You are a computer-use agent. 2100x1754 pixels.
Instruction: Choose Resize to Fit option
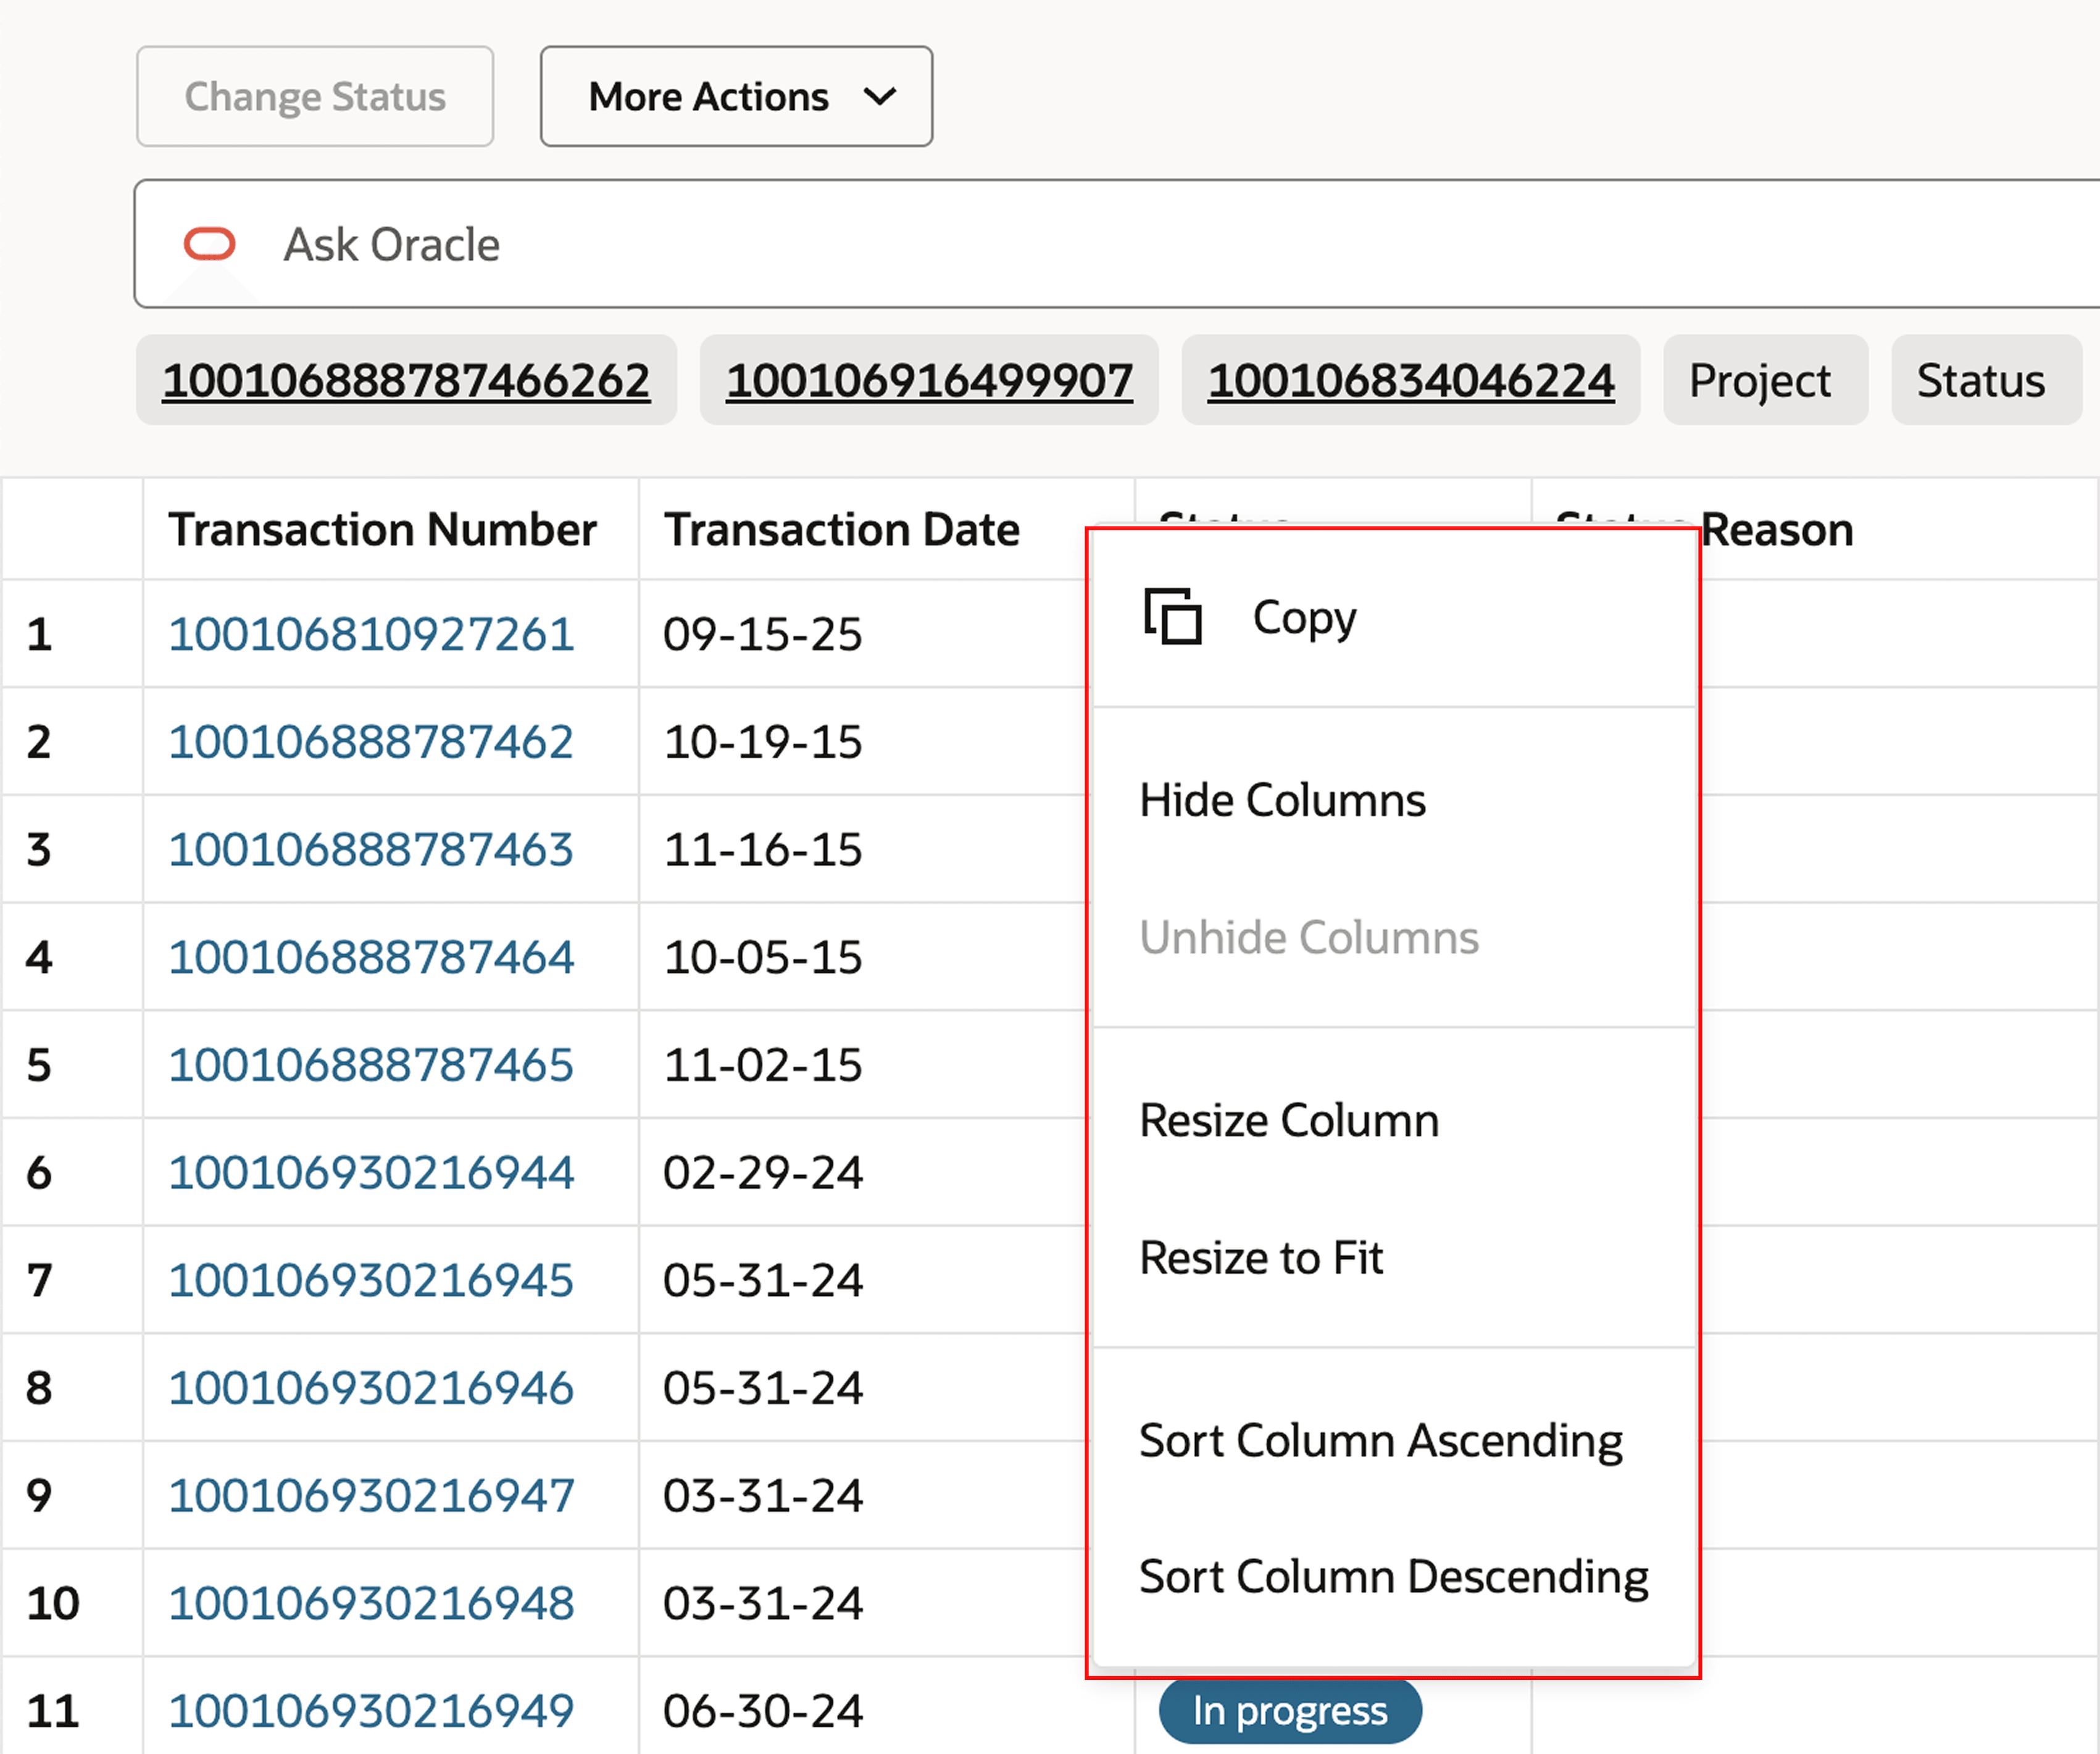tap(1262, 1257)
